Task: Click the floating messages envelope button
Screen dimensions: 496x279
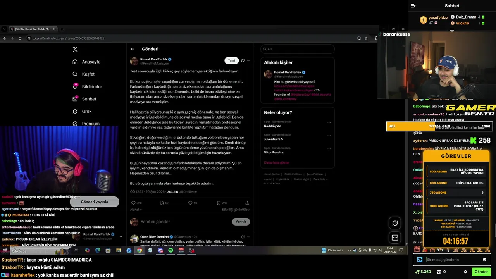Action: tap(395, 238)
